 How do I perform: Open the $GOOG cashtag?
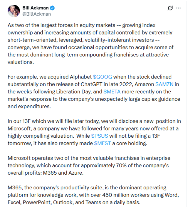(x=102, y=77)
